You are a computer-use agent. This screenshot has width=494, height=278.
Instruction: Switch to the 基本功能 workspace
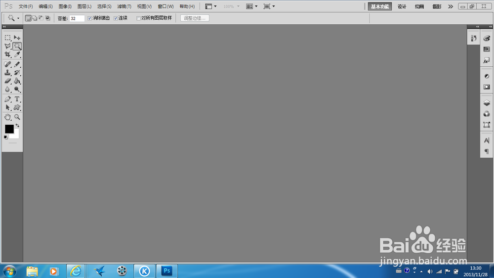point(380,6)
